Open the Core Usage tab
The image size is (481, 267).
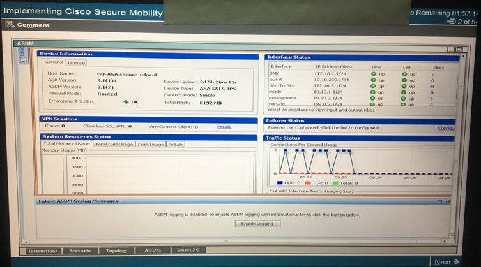tap(151, 144)
